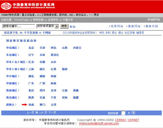Click the 搜索关键字 search input field

(19, 26)
